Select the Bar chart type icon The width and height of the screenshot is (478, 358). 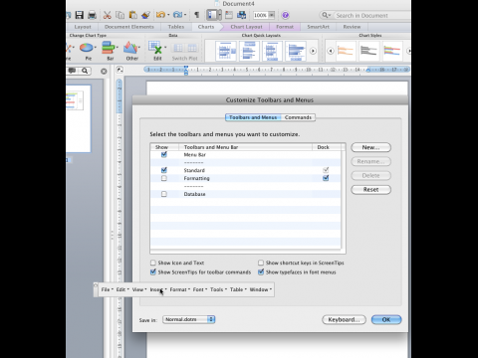click(108, 48)
